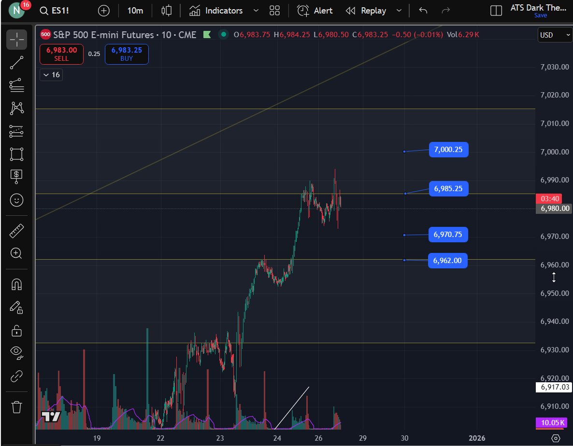Viewport: 573px width, 446px height.
Task: Select the XABCD pattern tool
Action: pos(16,109)
